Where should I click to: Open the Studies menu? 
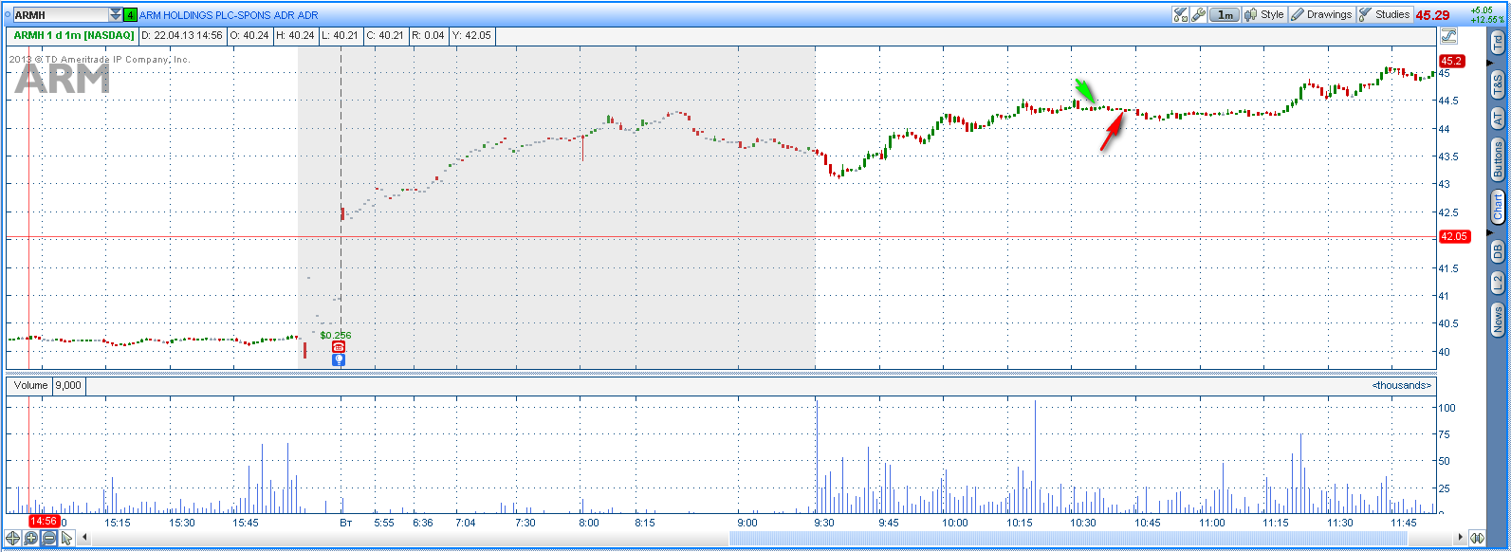click(x=1385, y=14)
